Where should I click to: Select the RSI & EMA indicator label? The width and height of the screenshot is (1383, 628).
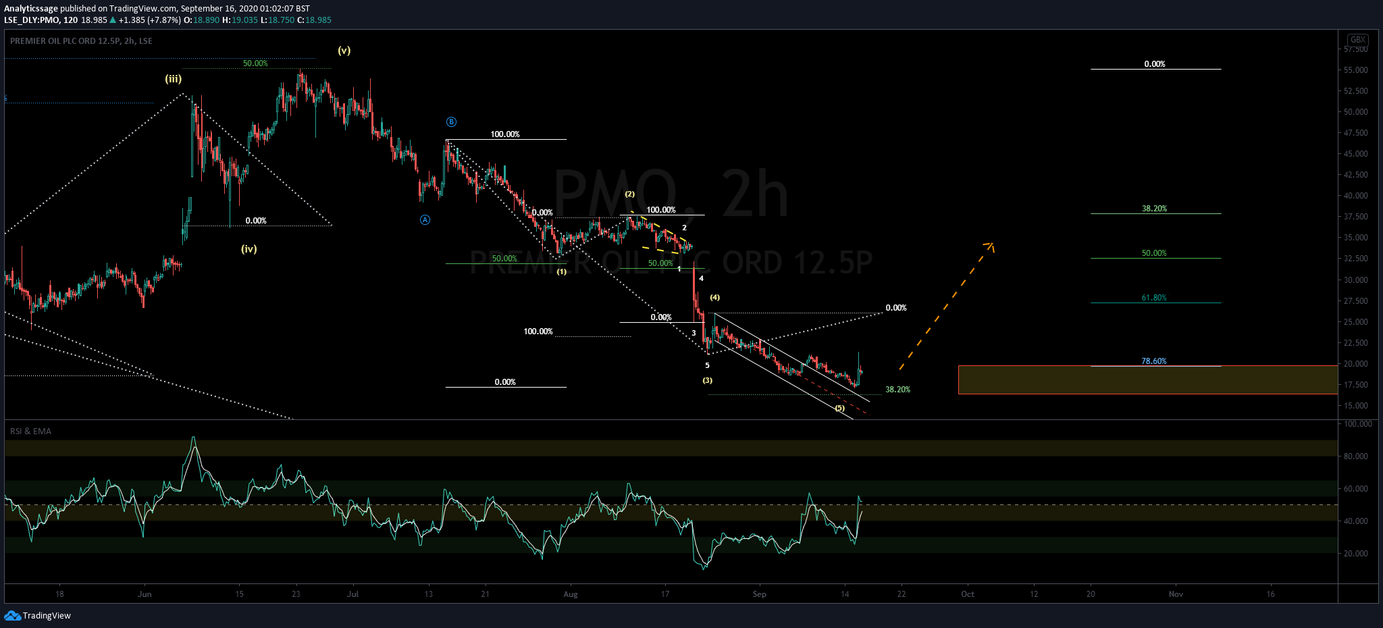click(30, 431)
